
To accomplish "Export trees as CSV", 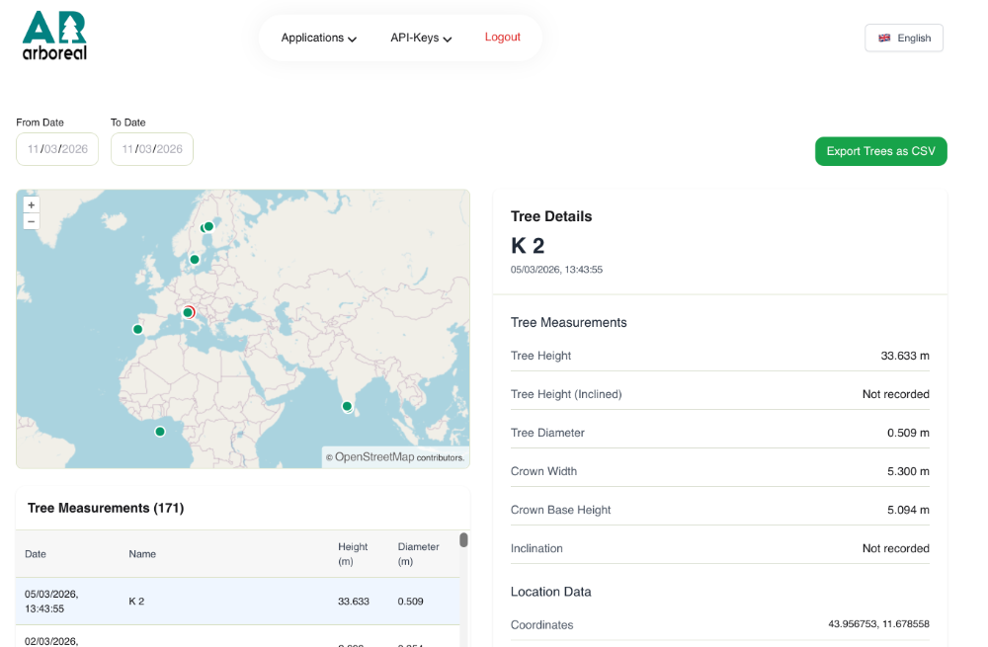I will [880, 151].
